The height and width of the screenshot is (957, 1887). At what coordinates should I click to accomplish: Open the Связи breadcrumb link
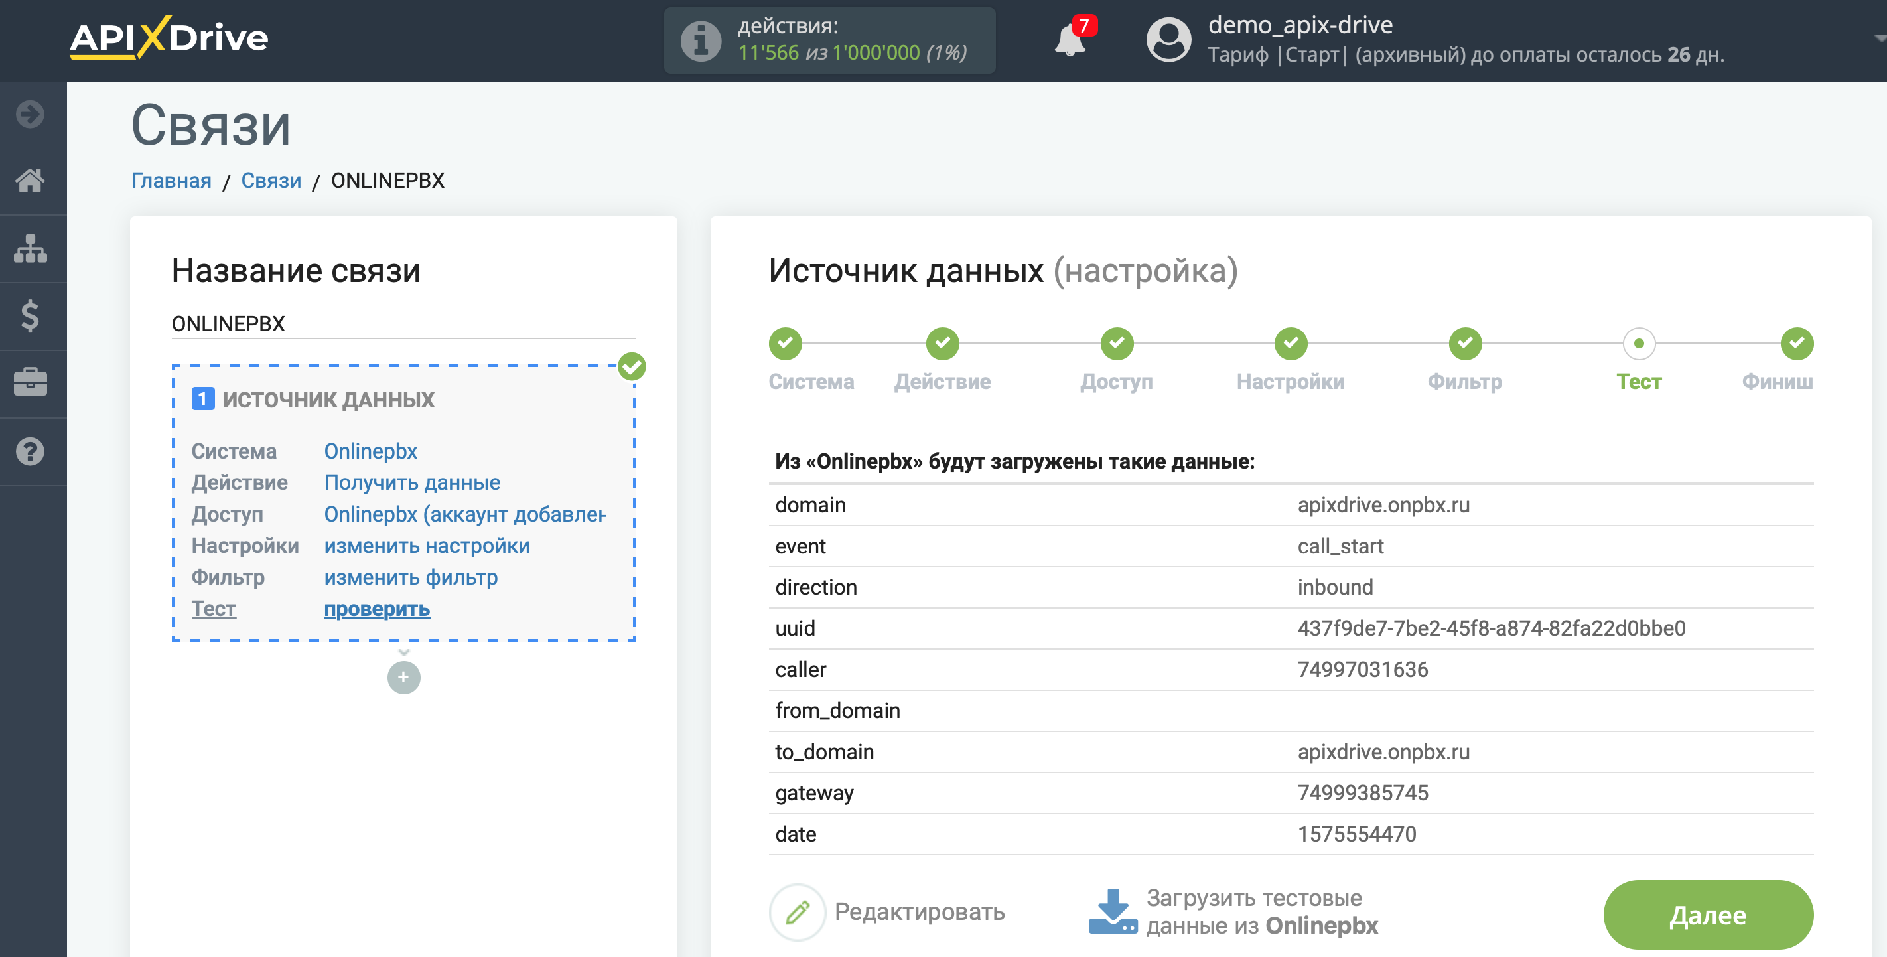tap(271, 181)
